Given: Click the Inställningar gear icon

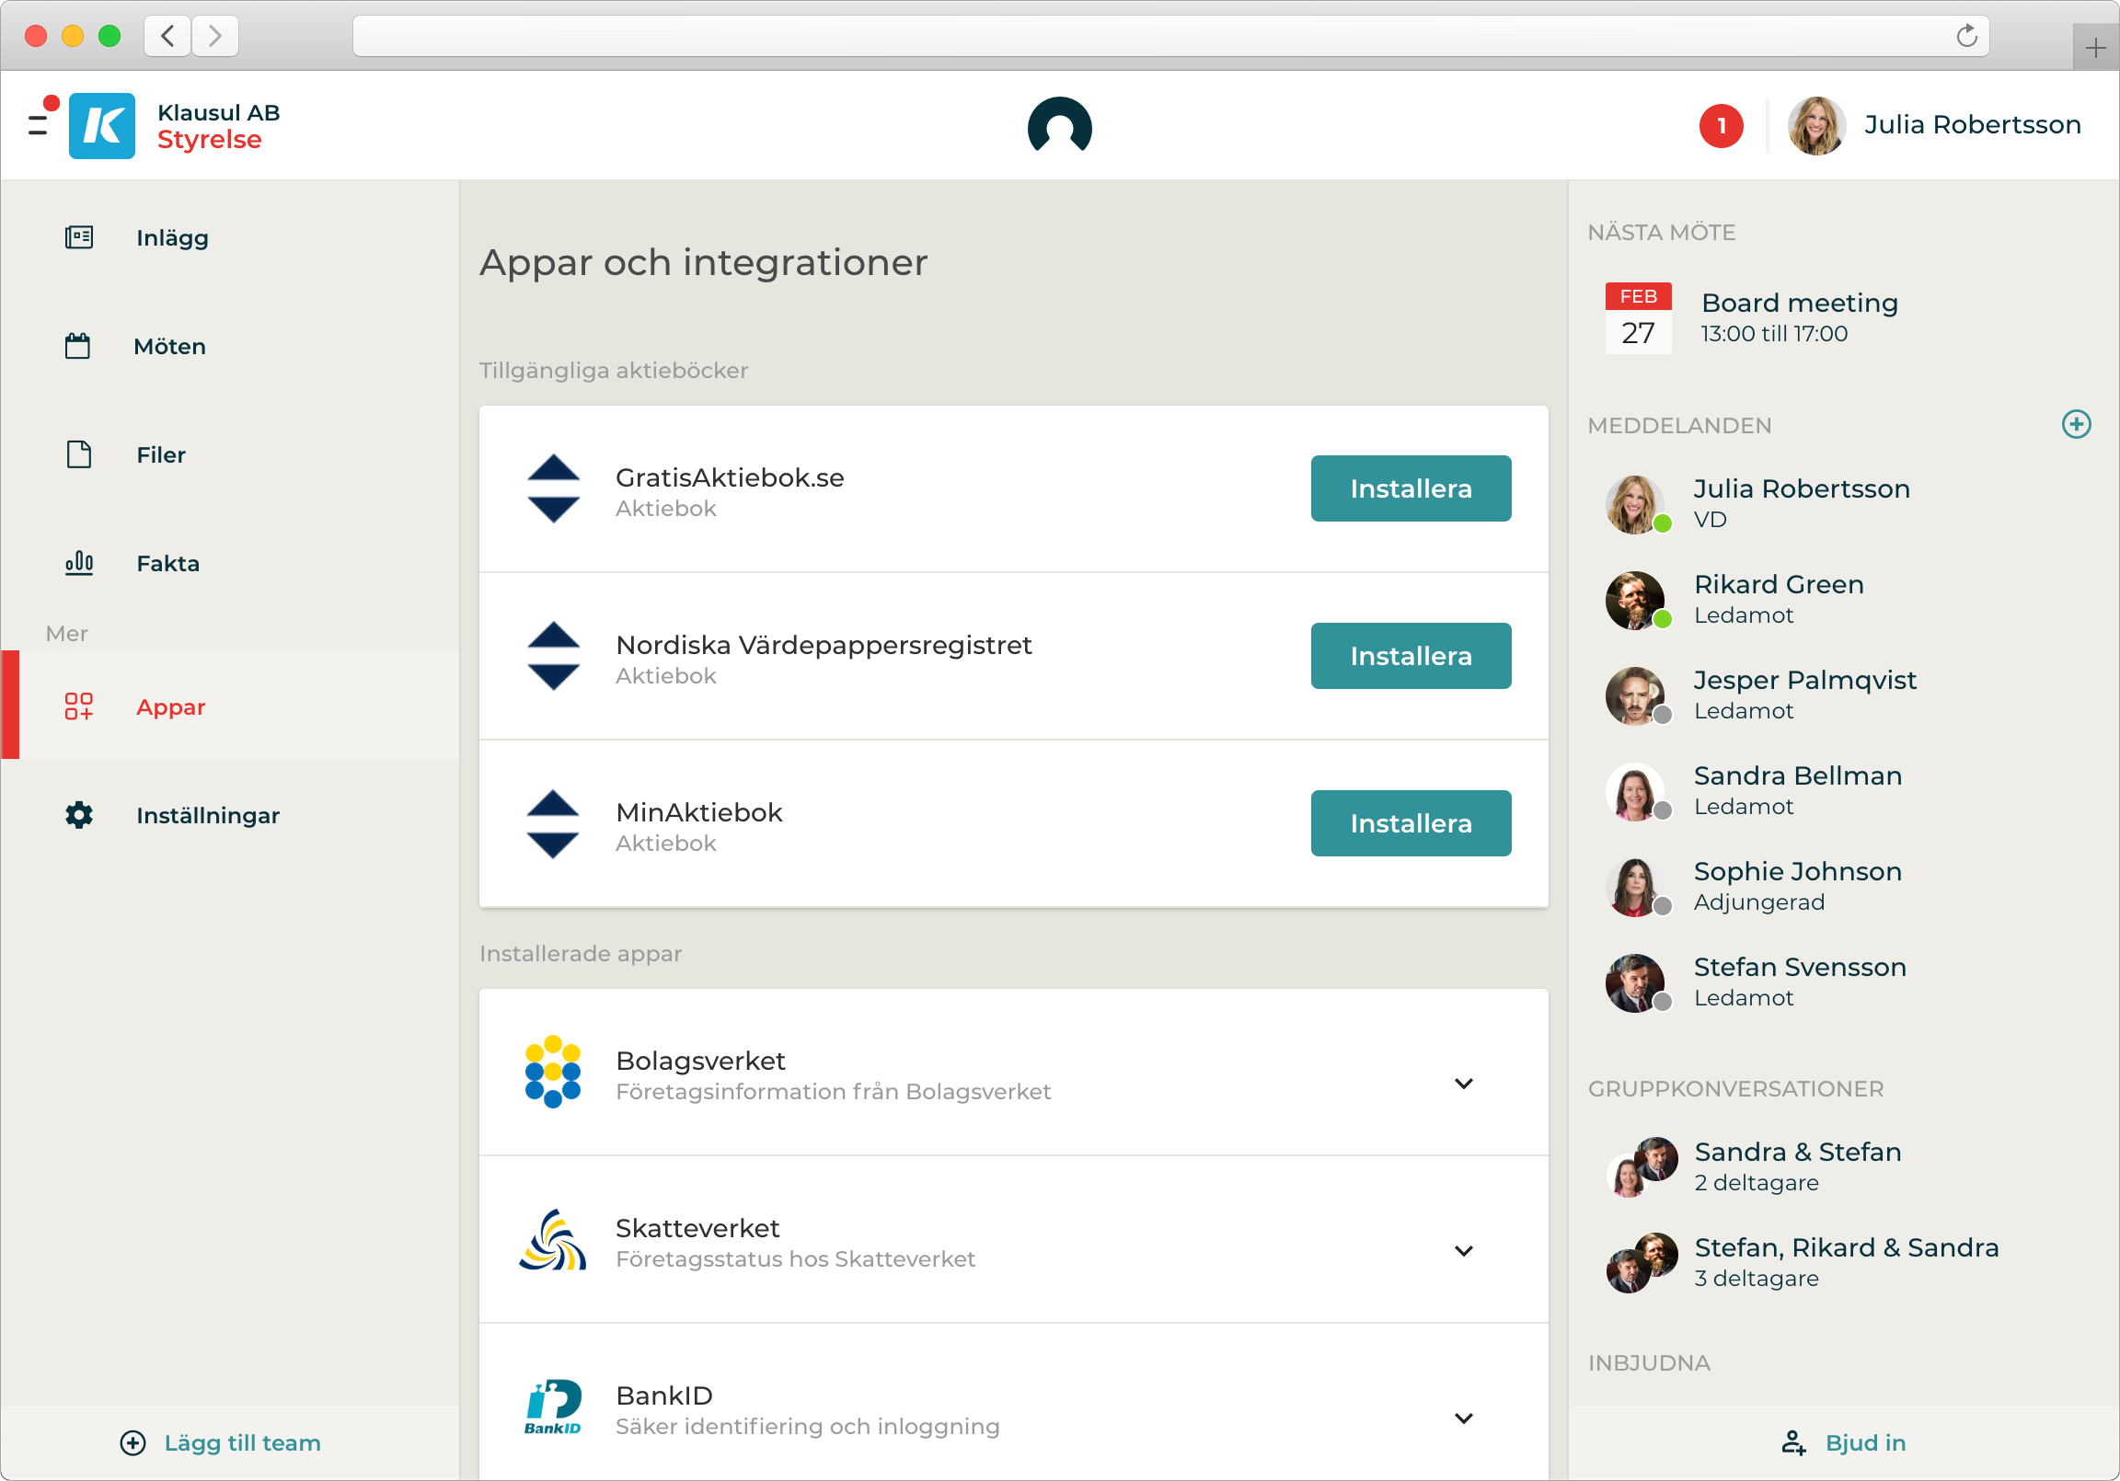Looking at the screenshot, I should pyautogui.click(x=79, y=814).
